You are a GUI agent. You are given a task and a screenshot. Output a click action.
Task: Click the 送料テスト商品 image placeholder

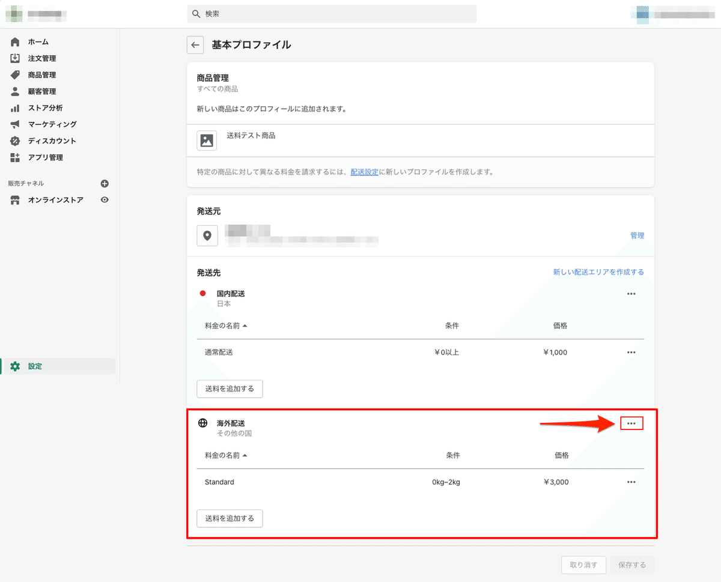(x=207, y=141)
